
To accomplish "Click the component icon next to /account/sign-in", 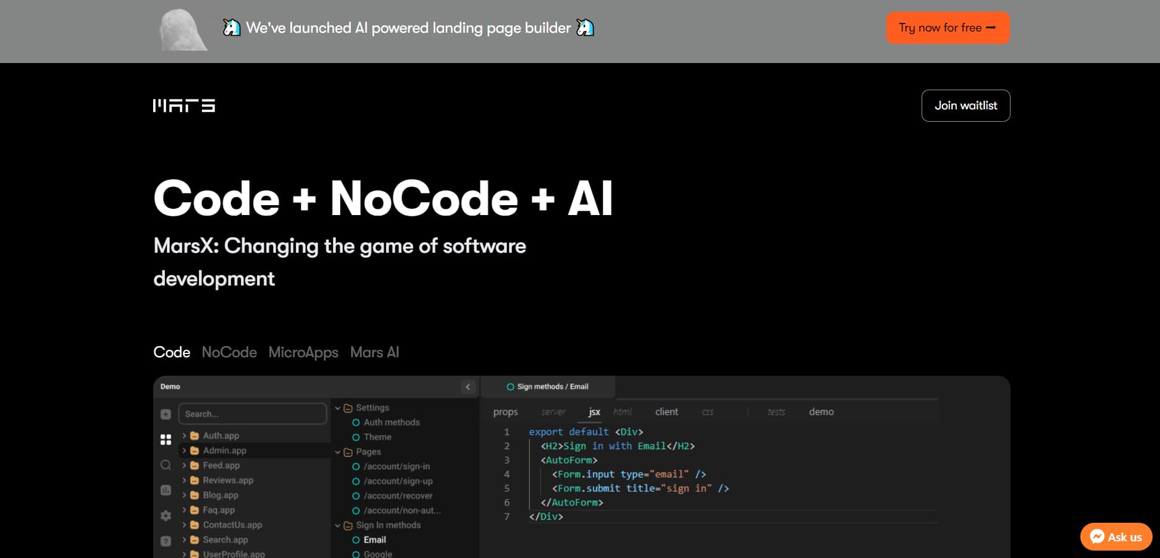I will tap(356, 467).
